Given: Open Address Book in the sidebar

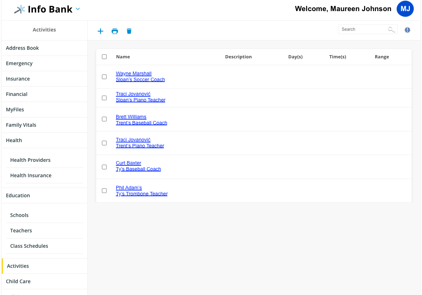Looking at the screenshot, I should 44,48.
